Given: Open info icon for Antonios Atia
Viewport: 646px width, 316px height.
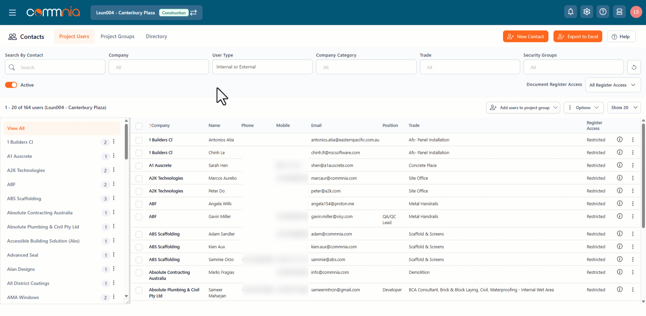Looking at the screenshot, I should tap(620, 140).
